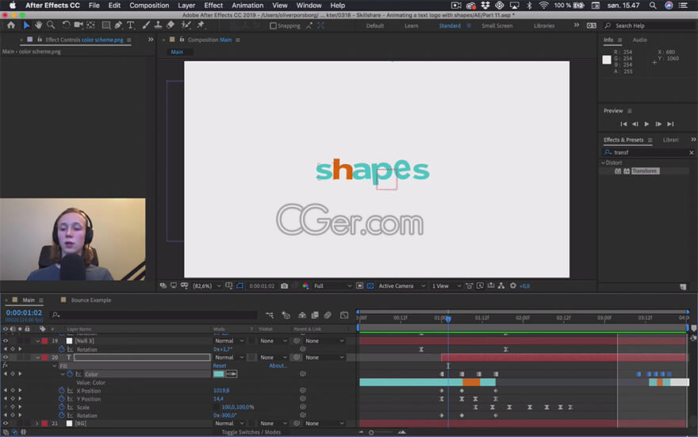Viewport: 698px width, 437px height.
Task: Click the timeline zoom slider handle
Action: pos(371,432)
